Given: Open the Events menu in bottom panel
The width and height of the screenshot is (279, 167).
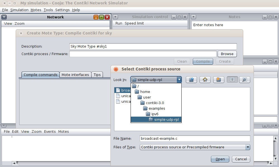Looking at the screenshot, I should click(50, 131).
